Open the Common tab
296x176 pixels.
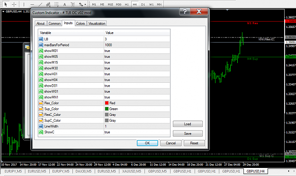tap(54, 23)
